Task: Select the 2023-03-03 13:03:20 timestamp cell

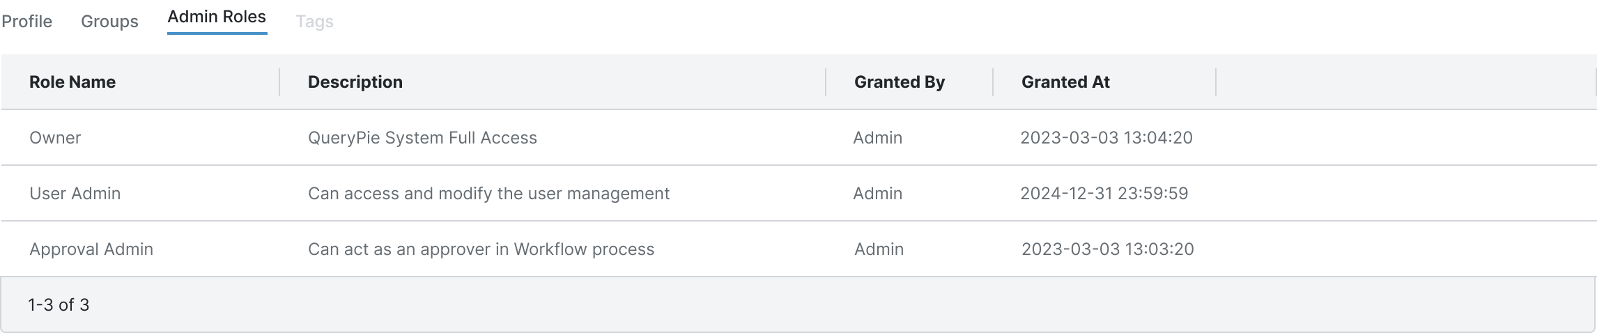Action: 1107,249
